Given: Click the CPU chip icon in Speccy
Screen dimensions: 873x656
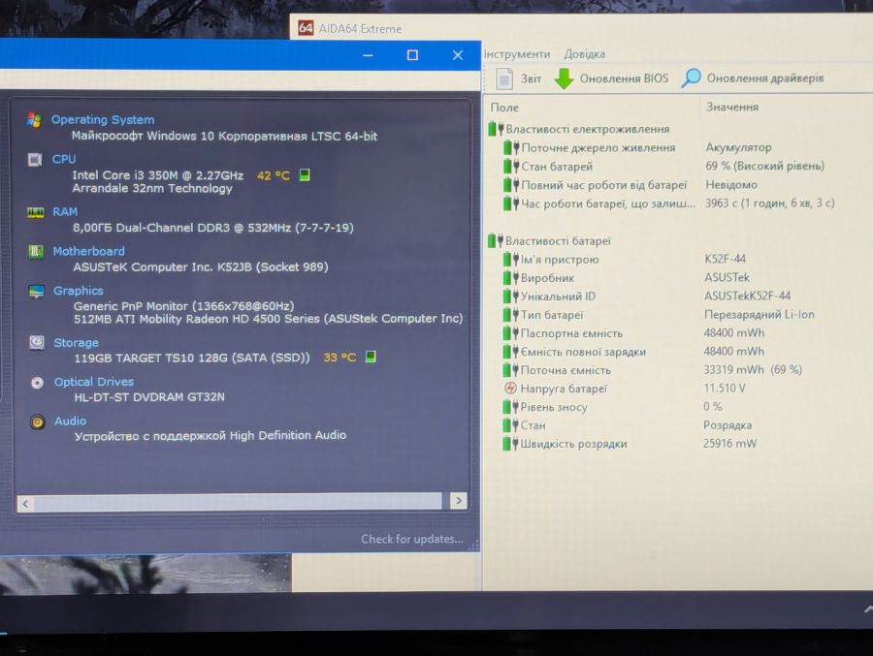Looking at the screenshot, I should coord(35,160).
